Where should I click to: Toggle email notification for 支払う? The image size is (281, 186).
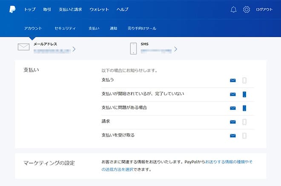[232, 80]
